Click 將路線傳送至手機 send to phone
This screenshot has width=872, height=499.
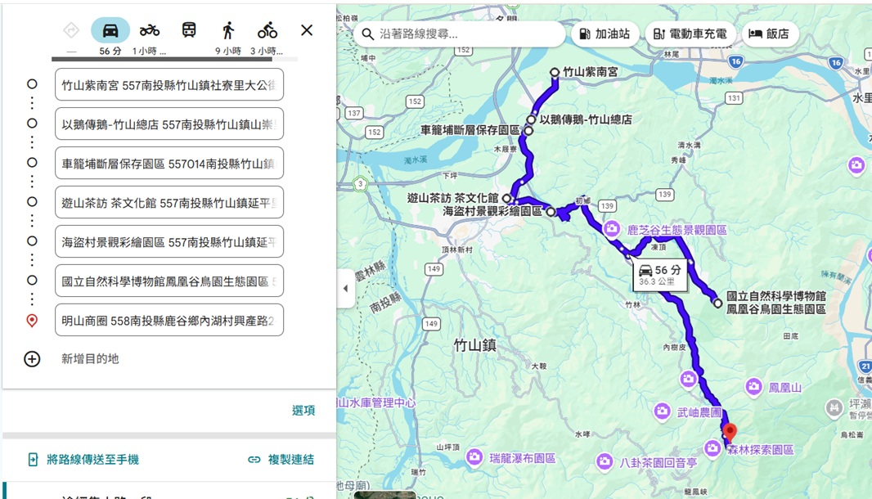pyautogui.click(x=83, y=460)
